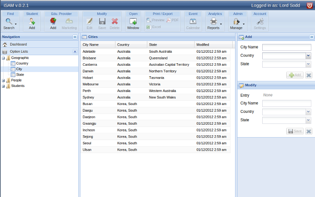Click the Edit pencil icon

pos(89,21)
